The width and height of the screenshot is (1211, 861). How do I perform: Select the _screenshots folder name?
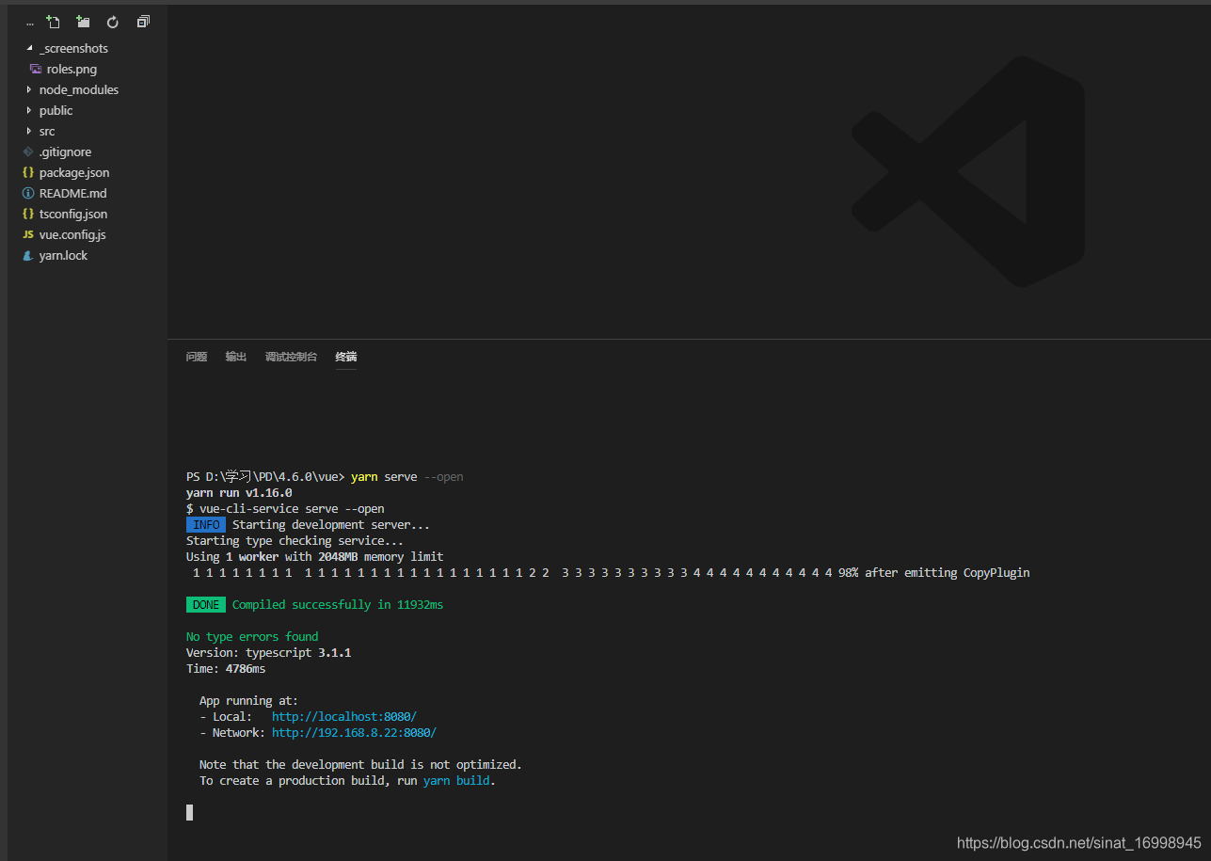(x=73, y=48)
